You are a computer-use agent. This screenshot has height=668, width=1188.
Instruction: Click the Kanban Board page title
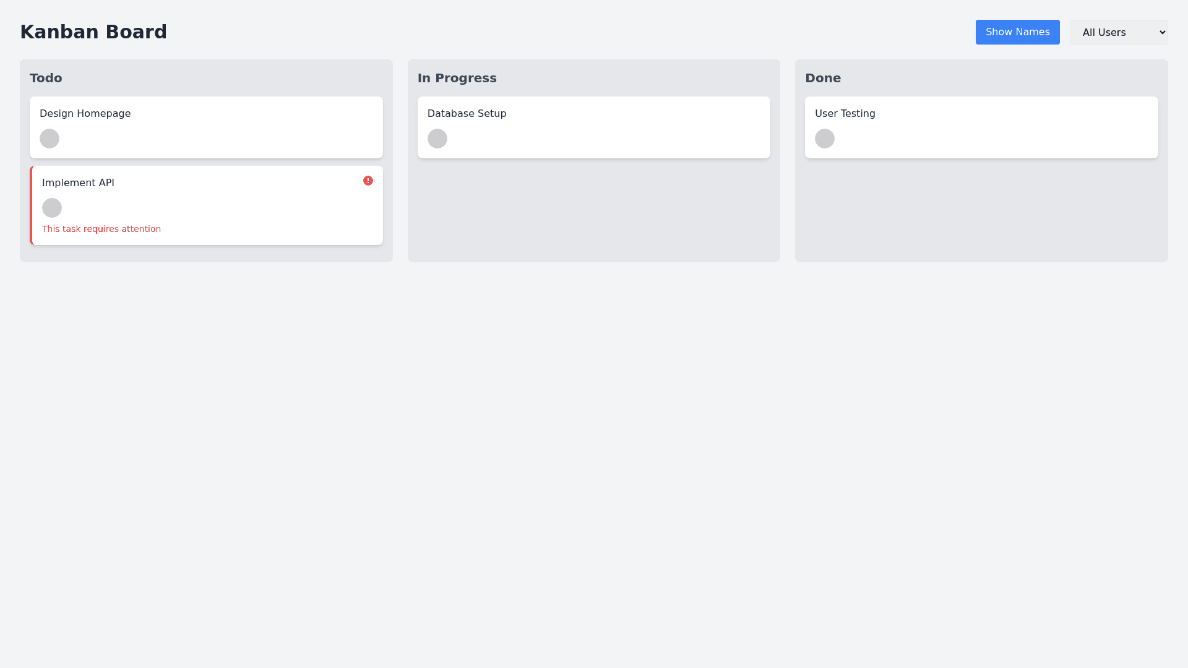tap(93, 32)
